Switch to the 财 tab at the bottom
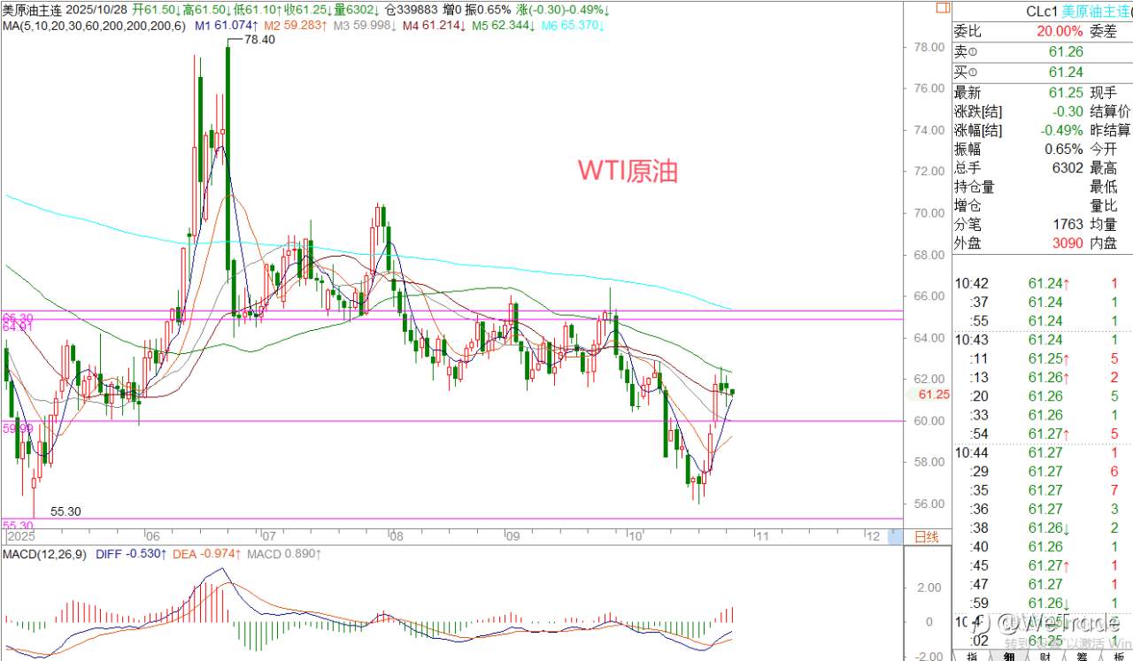 [x=1045, y=655]
